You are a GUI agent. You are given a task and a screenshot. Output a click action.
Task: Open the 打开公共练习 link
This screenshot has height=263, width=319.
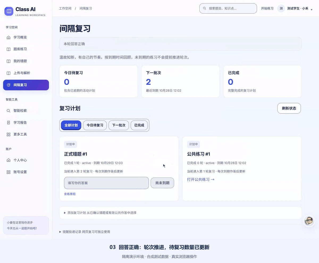point(201,180)
